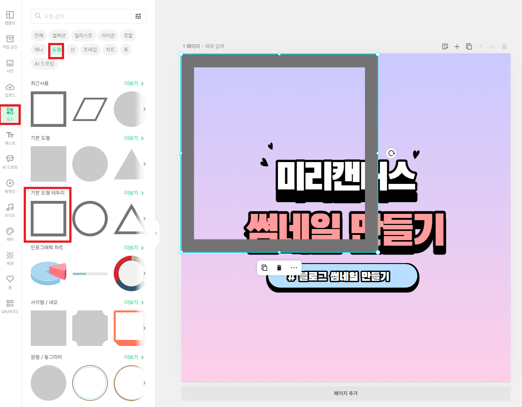Open the 작업 공간 sidebar panel
The height and width of the screenshot is (407, 522).
[10, 42]
